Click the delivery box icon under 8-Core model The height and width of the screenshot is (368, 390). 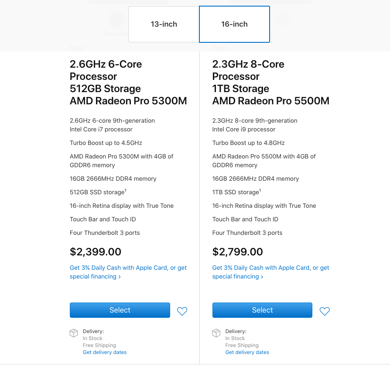pyautogui.click(x=216, y=333)
